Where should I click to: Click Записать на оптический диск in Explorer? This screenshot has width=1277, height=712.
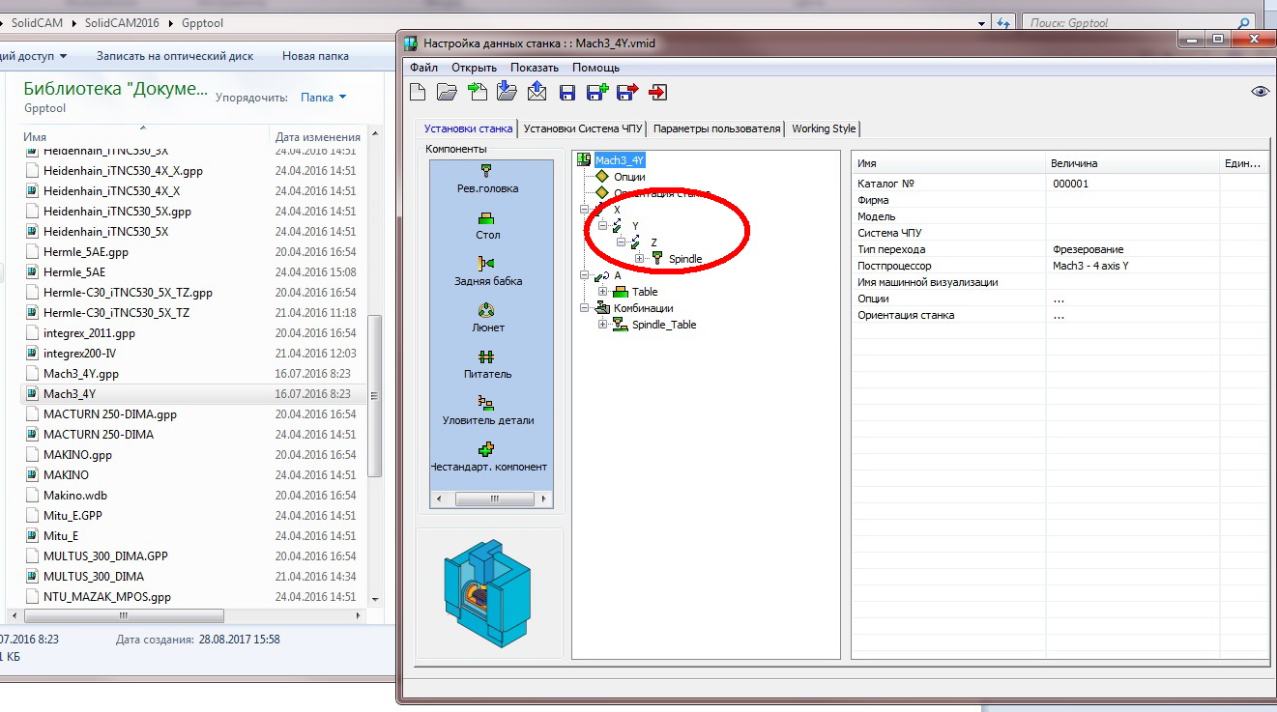175,56
